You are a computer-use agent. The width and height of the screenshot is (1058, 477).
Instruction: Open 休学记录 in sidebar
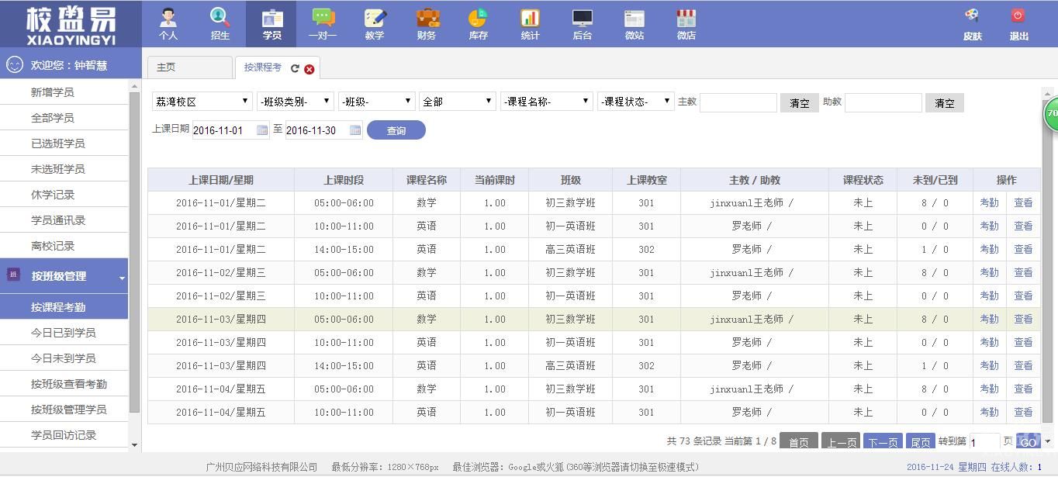point(64,195)
